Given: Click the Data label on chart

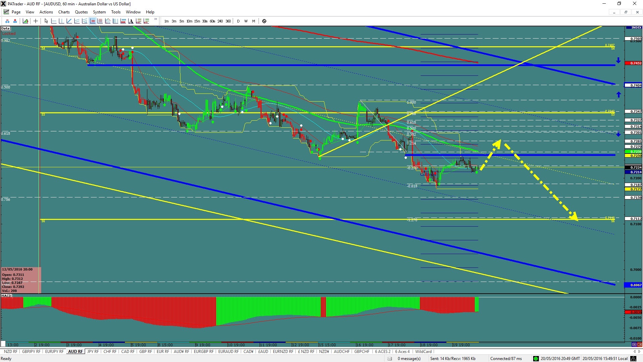Looking at the screenshot, I should (x=5, y=28).
